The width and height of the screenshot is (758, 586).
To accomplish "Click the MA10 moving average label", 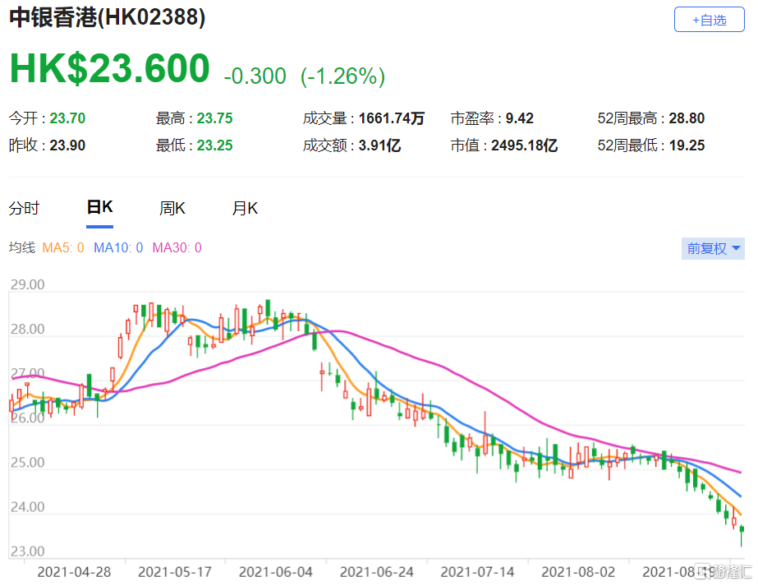I will coord(118,247).
